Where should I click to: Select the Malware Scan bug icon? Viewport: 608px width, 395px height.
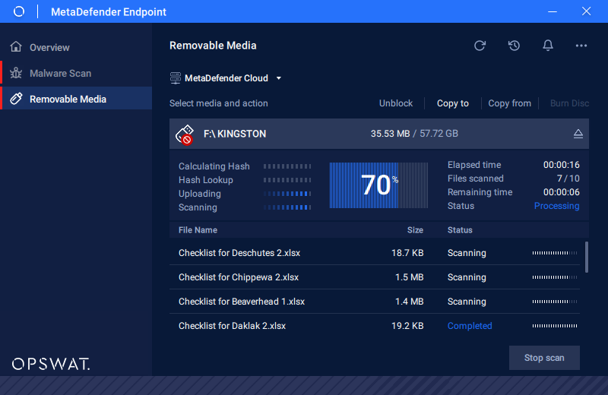16,73
